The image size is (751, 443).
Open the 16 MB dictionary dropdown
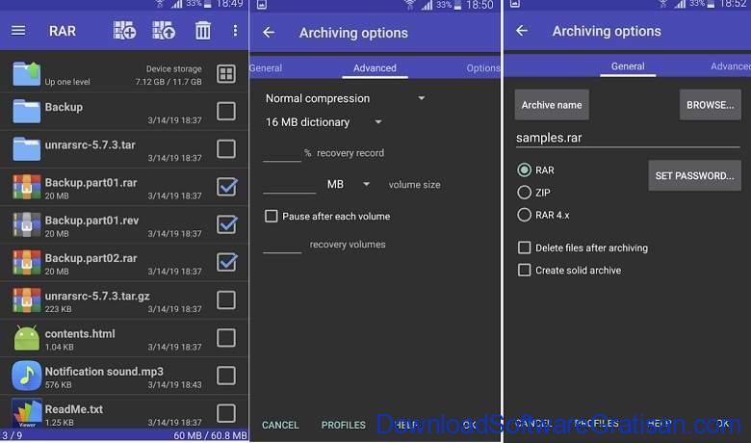click(x=324, y=122)
